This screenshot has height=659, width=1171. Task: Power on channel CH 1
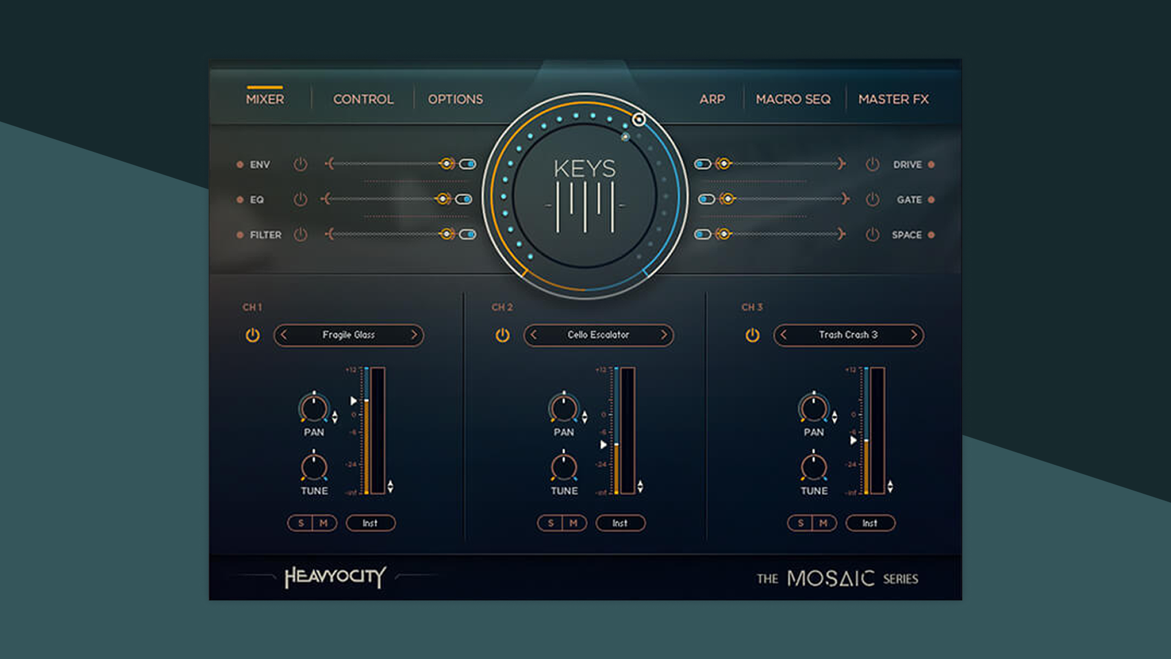coord(252,335)
